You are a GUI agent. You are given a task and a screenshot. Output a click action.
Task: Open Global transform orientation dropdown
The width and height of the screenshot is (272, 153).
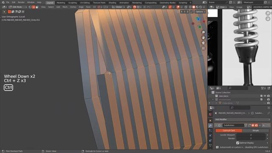pyautogui.click(x=119, y=7)
